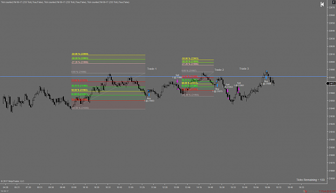Click the 13:09 time axis label

click(176, 187)
